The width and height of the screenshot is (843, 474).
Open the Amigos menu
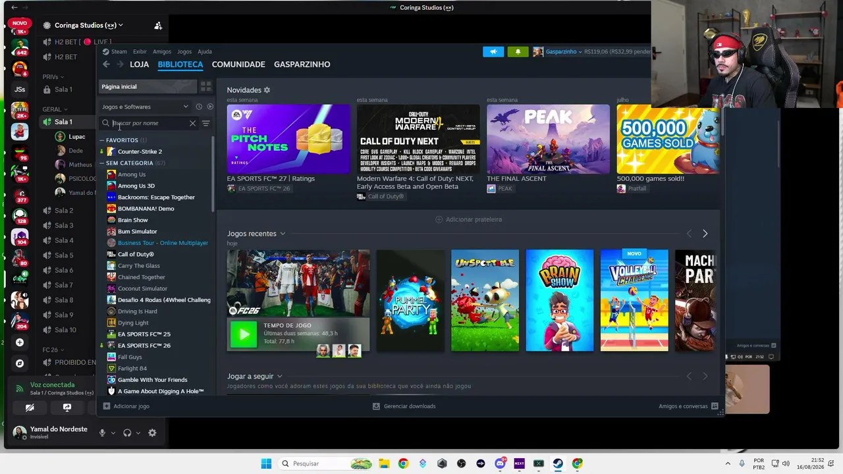click(162, 51)
